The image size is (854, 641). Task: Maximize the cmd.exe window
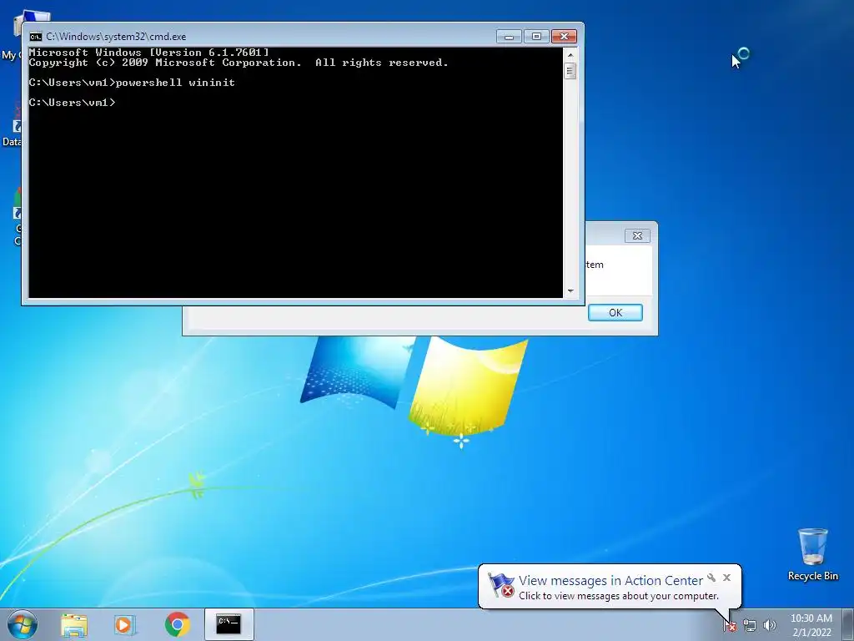tap(536, 37)
